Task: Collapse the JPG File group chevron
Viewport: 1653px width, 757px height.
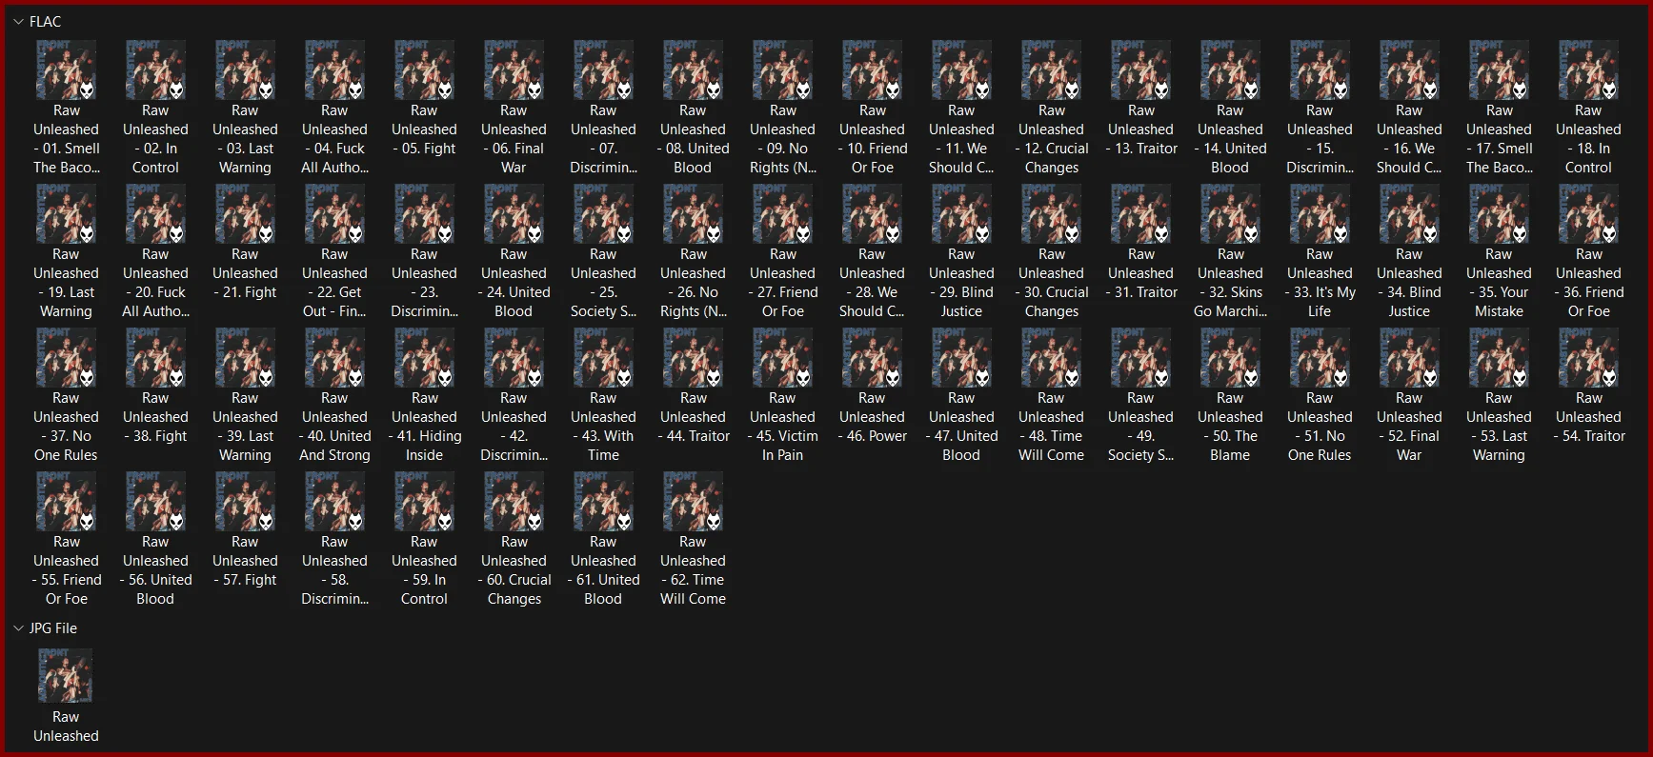Action: click(18, 628)
